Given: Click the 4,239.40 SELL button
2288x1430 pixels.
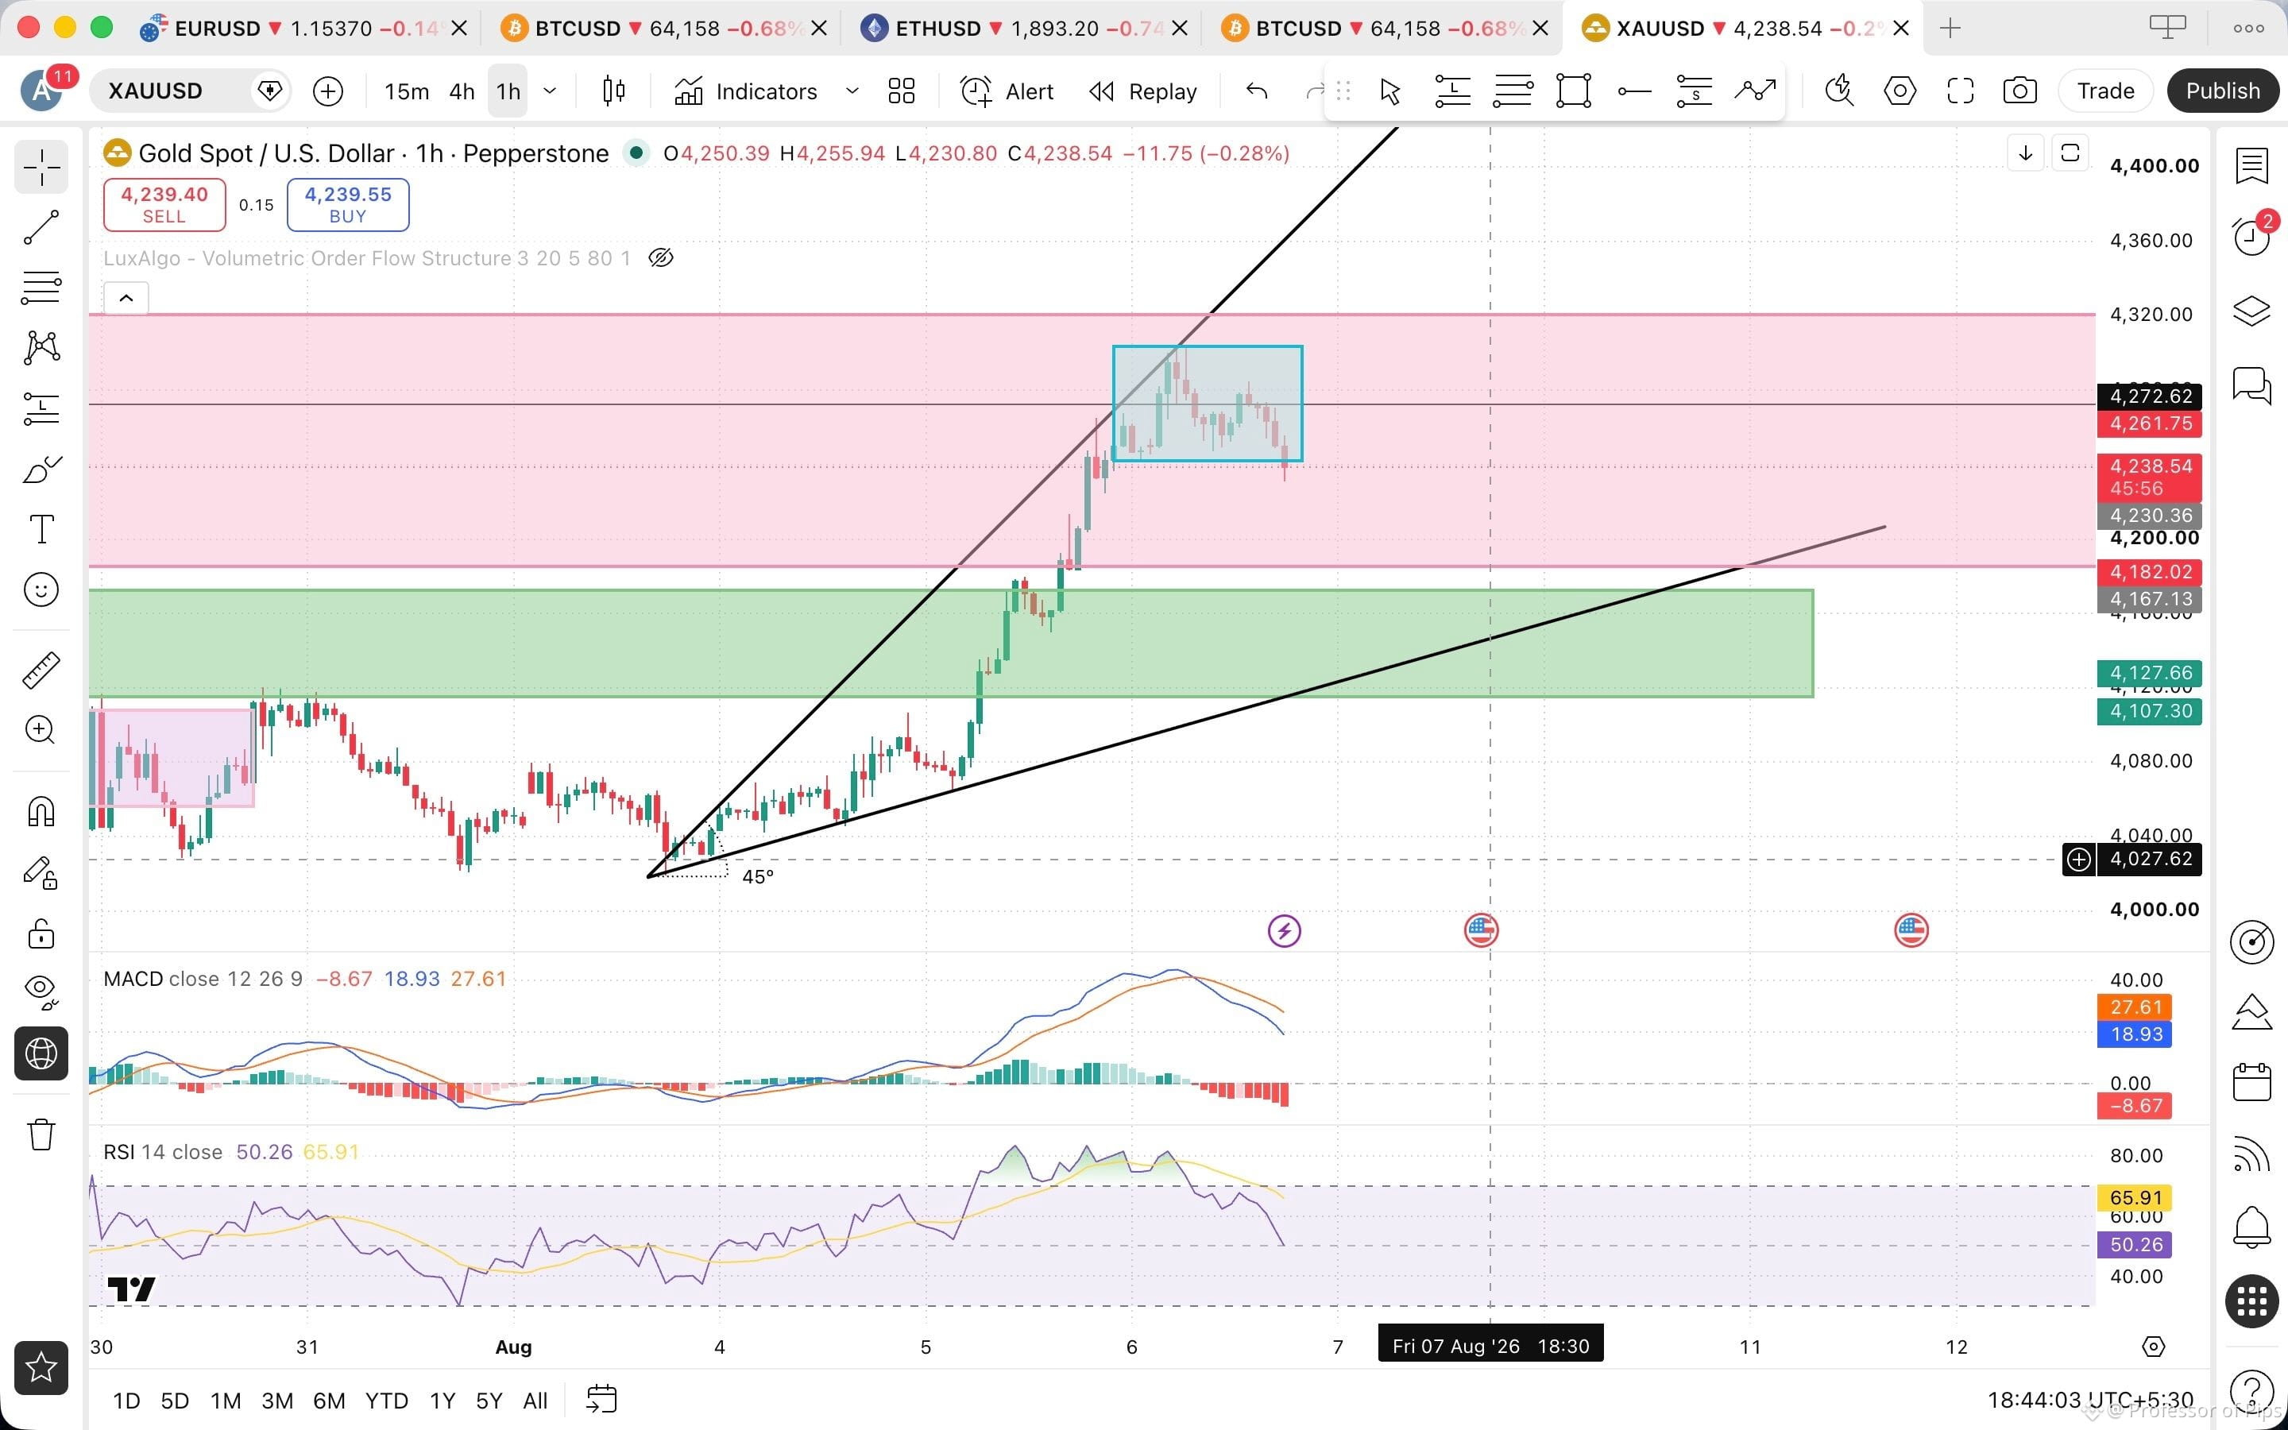Looking at the screenshot, I should [164, 204].
